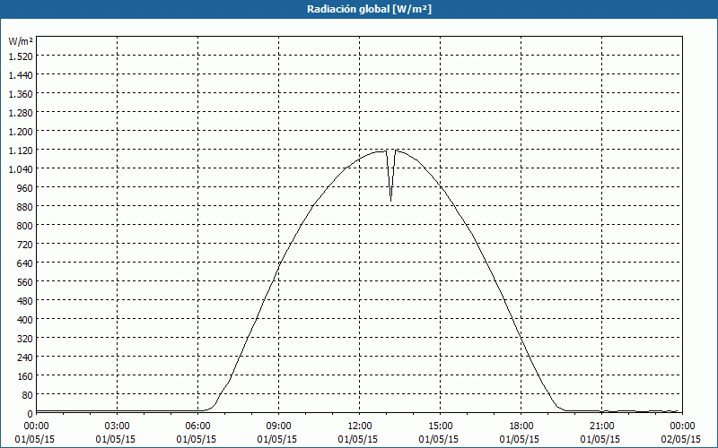Screen dimensions: 718x448
Task: Click the 02/05/15 date label
Action: (681, 439)
